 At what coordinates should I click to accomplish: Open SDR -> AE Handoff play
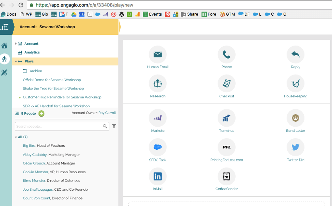coord(56,106)
